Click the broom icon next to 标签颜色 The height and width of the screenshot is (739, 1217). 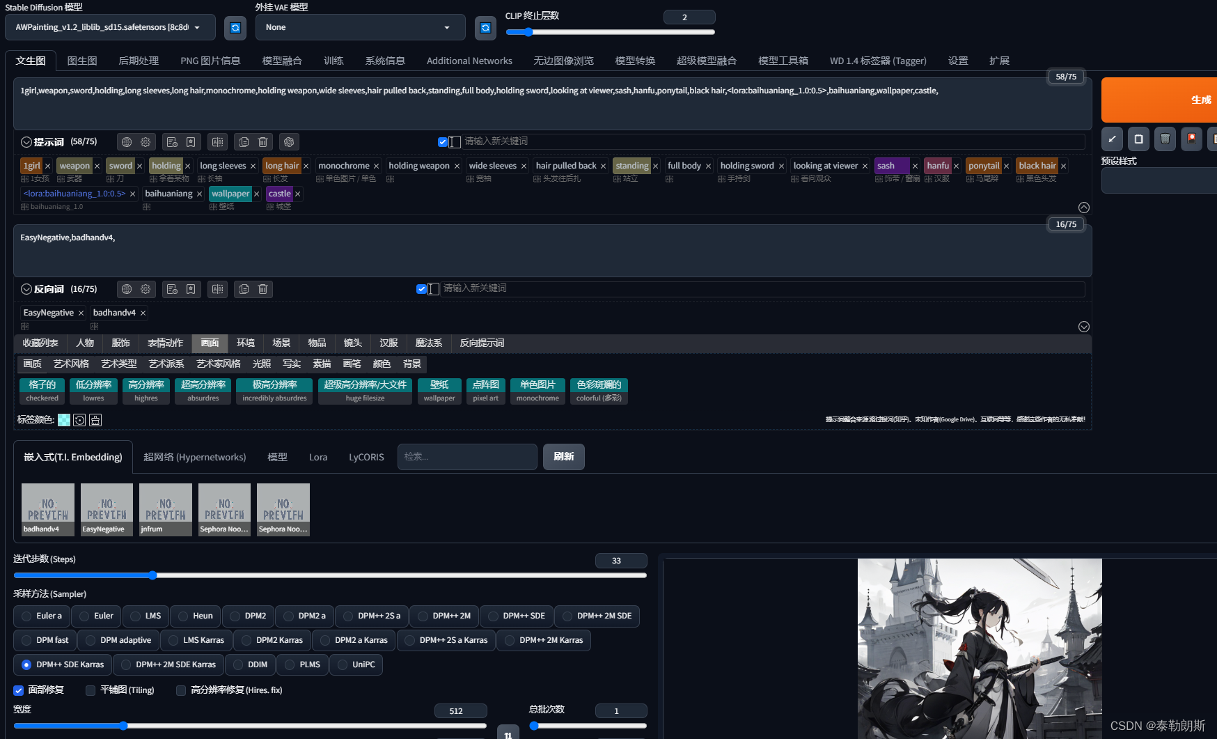click(x=95, y=420)
